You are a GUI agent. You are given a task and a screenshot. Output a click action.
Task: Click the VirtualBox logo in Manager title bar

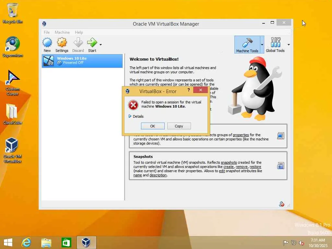(x=44, y=24)
